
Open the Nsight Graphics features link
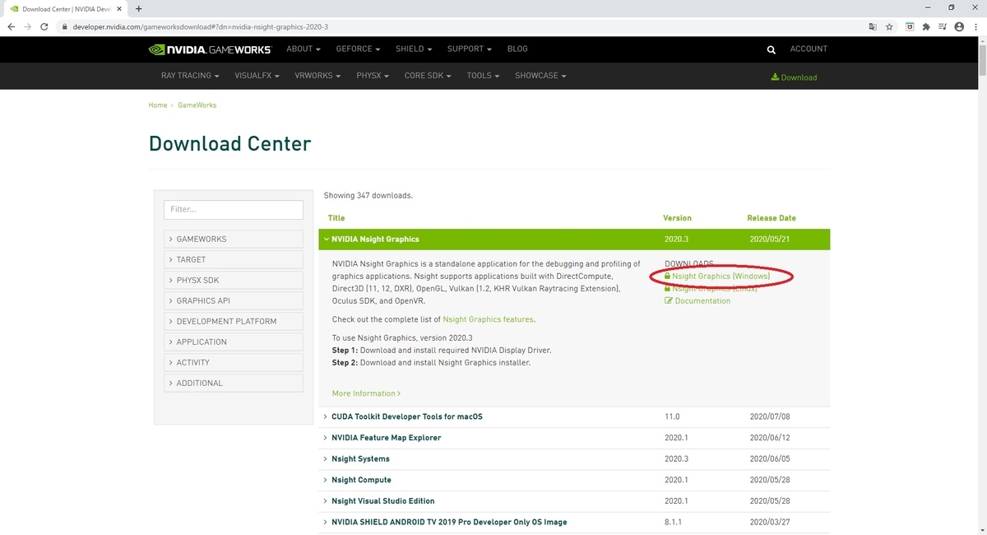pyautogui.click(x=489, y=319)
